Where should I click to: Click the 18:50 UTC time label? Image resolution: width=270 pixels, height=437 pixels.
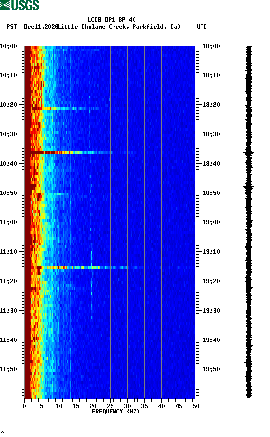pos(211,193)
